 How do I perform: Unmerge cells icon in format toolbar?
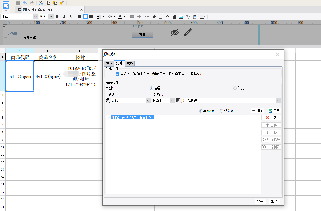(x=139, y=17)
